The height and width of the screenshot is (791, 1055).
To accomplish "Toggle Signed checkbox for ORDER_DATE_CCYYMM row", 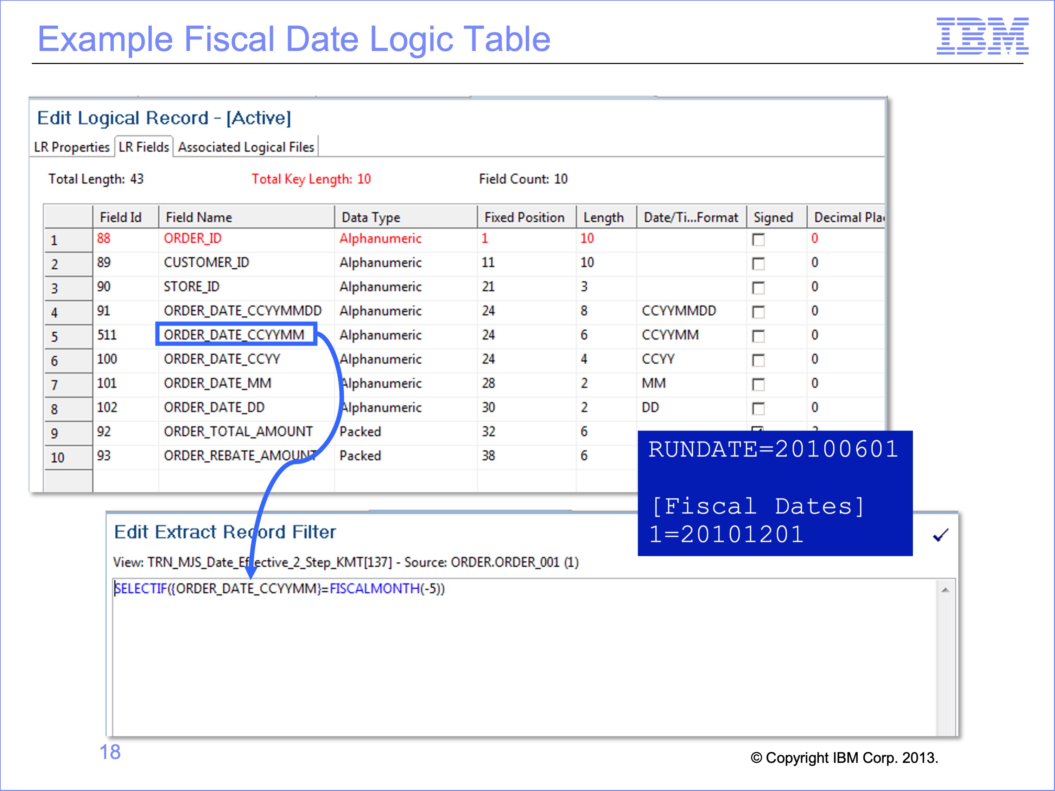I will [x=758, y=336].
